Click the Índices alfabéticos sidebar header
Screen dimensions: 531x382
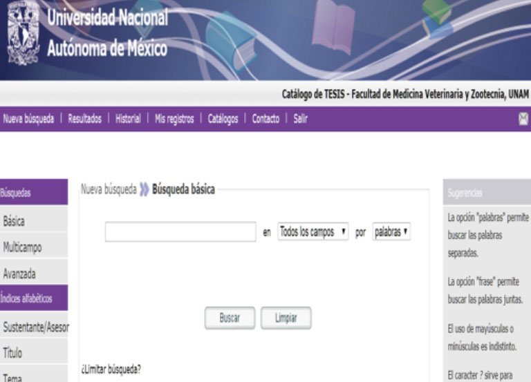point(33,298)
